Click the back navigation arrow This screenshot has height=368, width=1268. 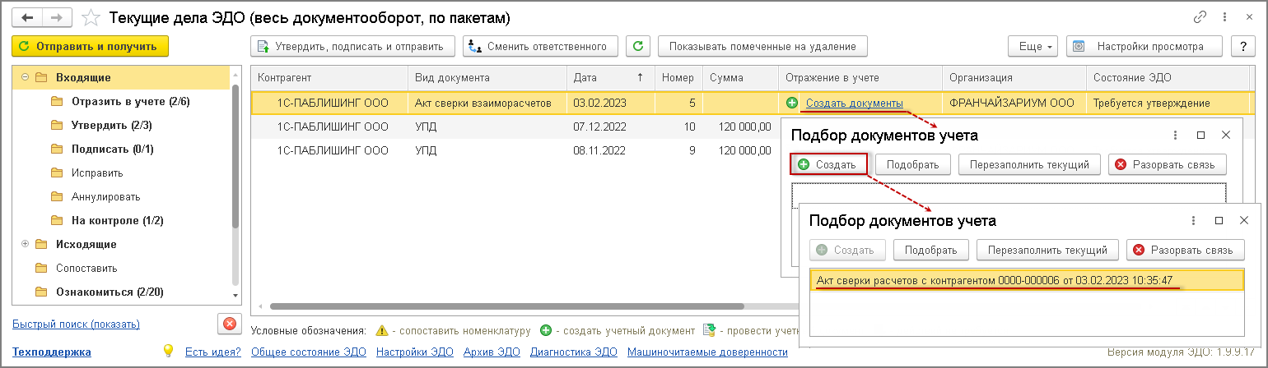click(x=29, y=16)
